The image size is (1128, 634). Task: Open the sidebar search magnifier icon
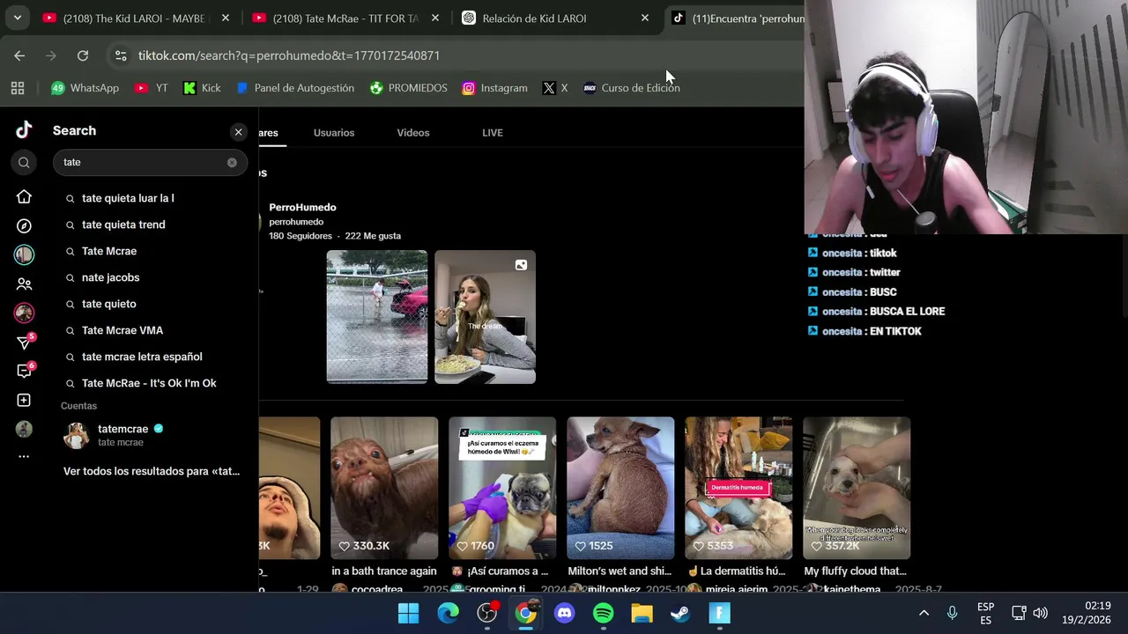point(24,162)
